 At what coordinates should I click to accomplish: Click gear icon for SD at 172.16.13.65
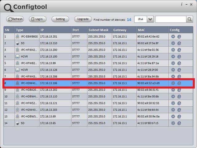173,123
